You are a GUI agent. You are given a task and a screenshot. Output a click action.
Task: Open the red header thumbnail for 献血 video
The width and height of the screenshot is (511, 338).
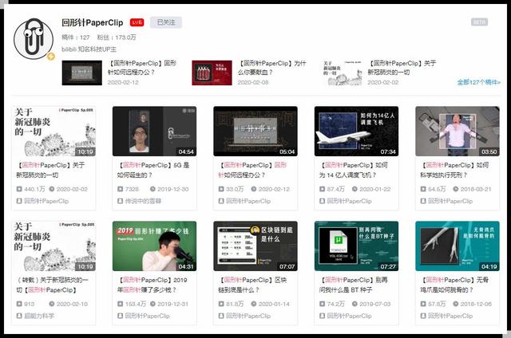(x=212, y=73)
